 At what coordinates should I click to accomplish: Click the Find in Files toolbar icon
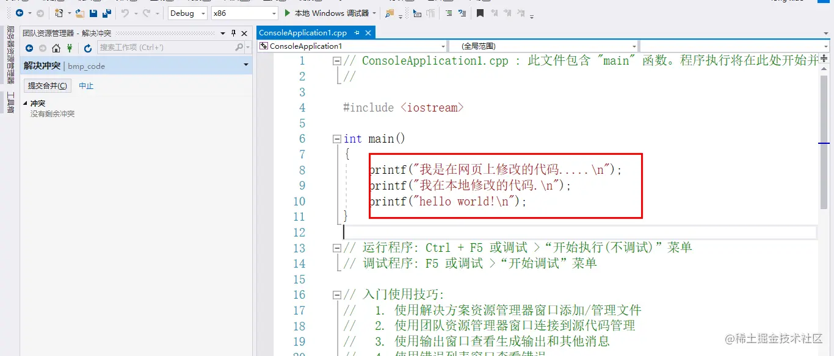390,13
